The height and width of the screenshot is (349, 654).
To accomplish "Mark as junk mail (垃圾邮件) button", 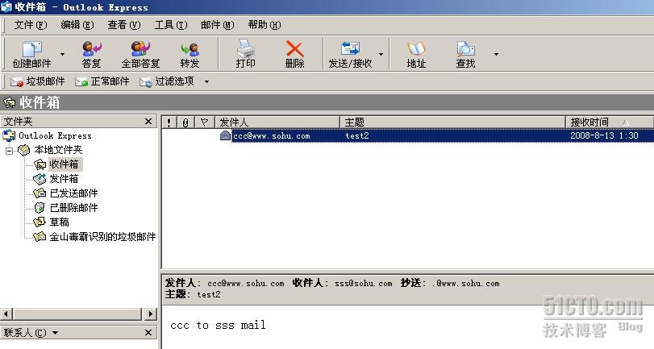I will [x=38, y=81].
